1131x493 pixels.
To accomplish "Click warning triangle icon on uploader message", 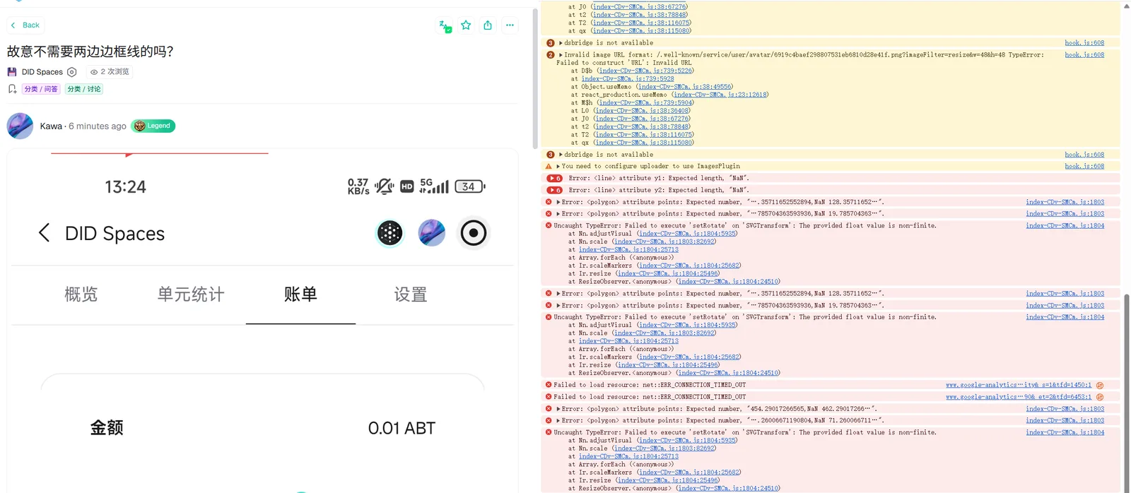I will coord(549,167).
